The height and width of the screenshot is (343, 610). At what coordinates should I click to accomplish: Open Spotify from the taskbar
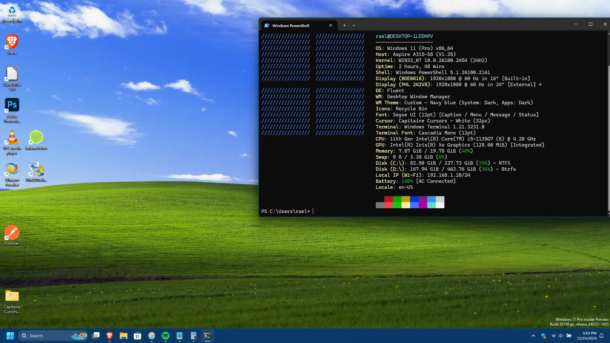[166, 336]
